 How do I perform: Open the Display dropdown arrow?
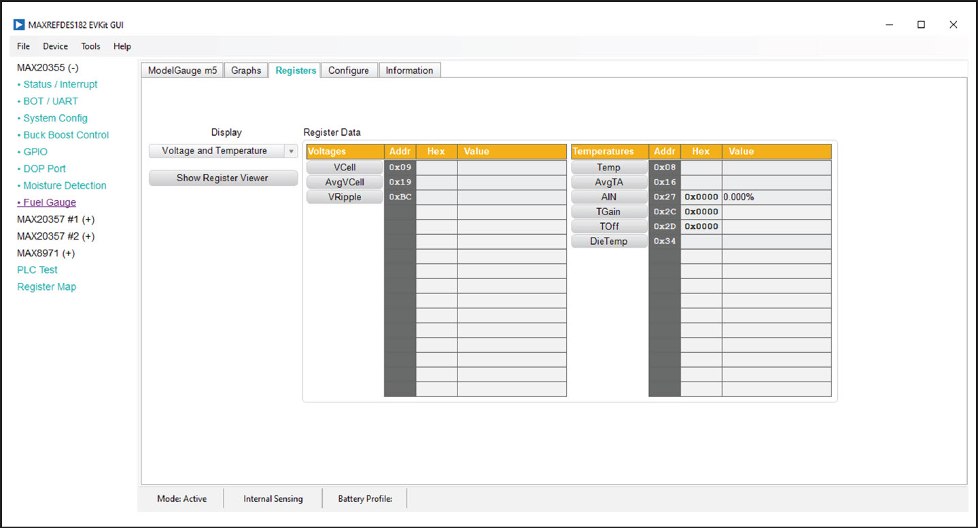coord(291,151)
